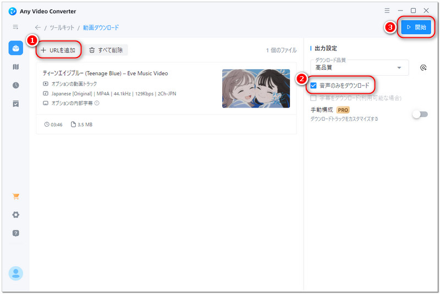
Task: Open the hamburger menu in title bar
Action: pyautogui.click(x=387, y=10)
